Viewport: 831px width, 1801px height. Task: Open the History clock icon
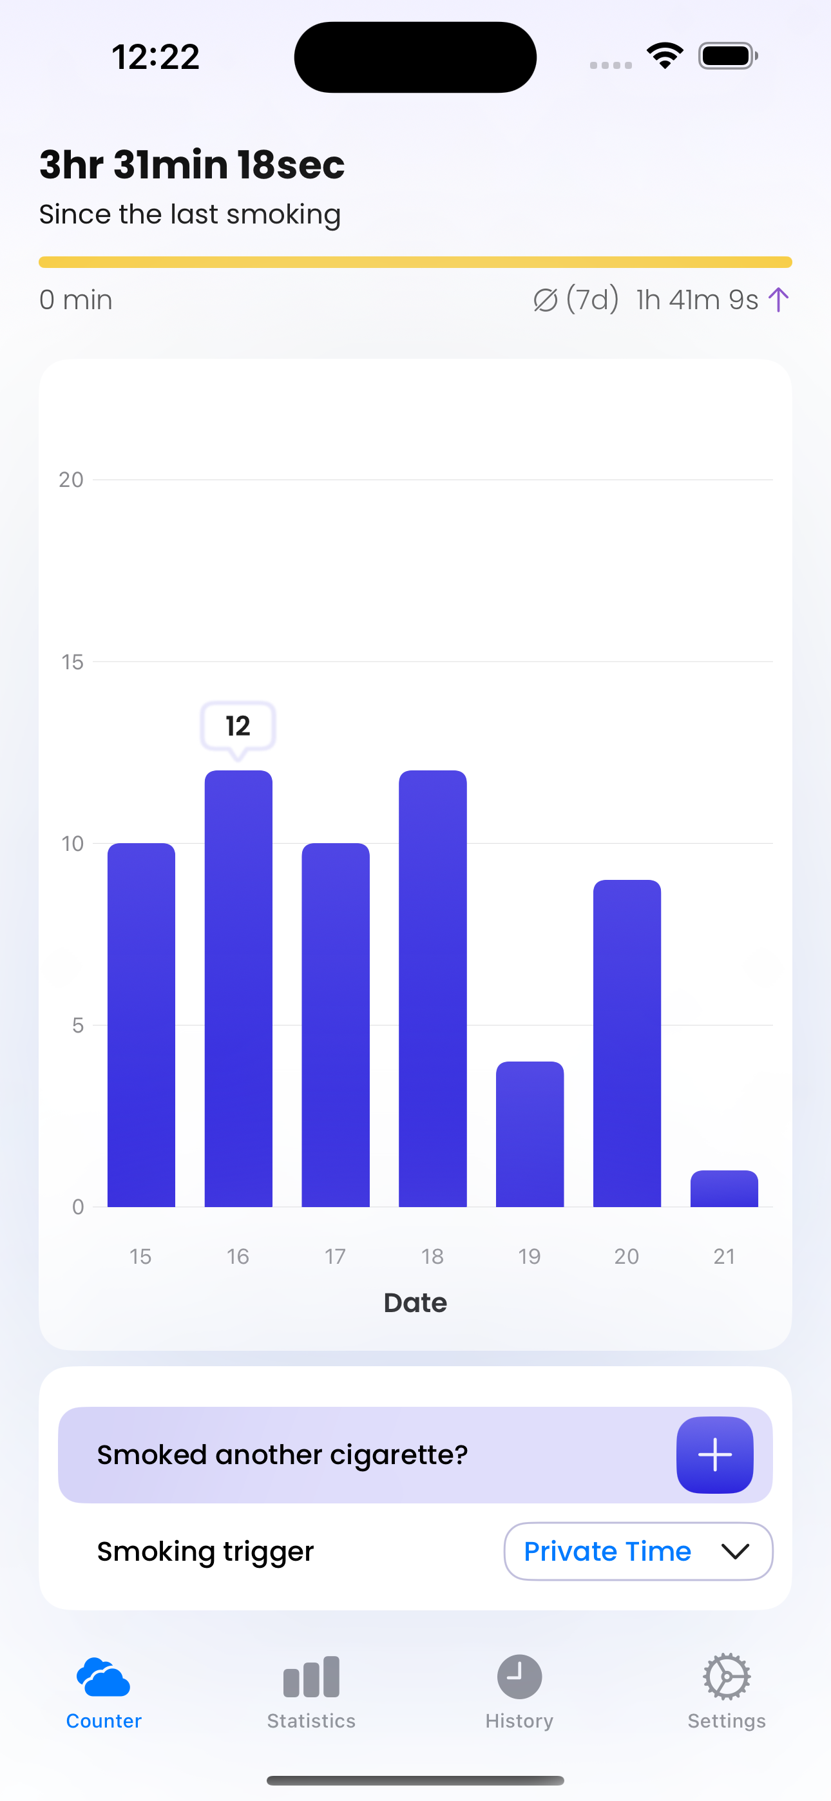(x=519, y=1677)
